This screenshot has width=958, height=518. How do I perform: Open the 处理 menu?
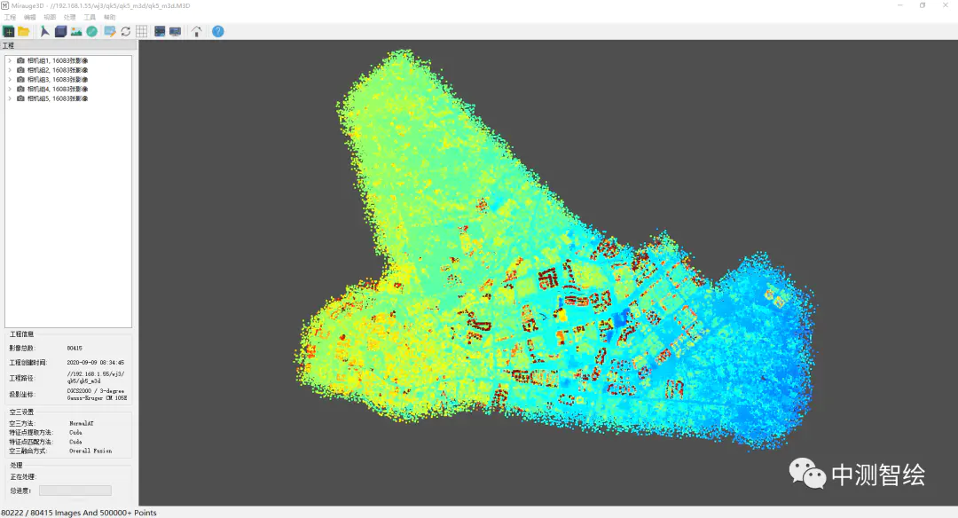coord(69,18)
